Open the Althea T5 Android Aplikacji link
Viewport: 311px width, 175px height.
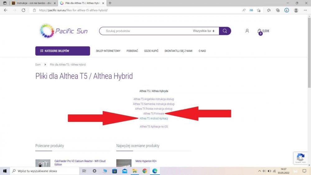pyautogui.click(x=154, y=118)
